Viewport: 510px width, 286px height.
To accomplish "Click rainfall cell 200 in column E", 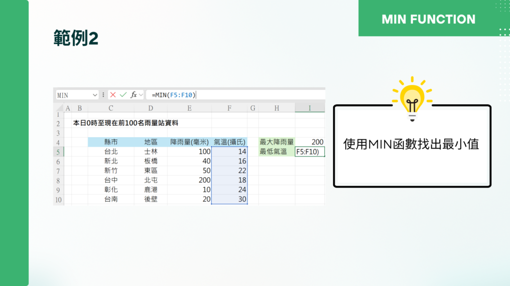I will tap(189, 180).
